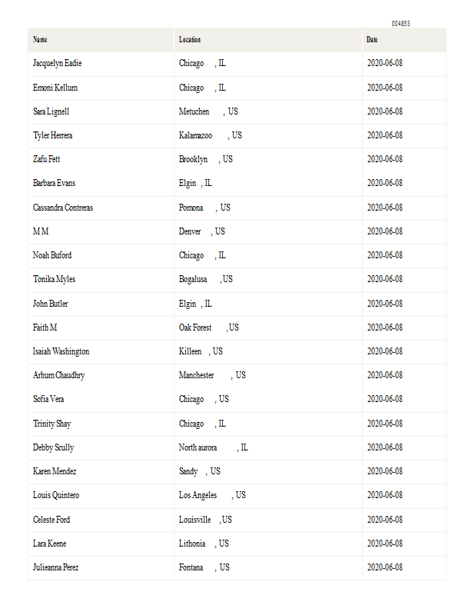Click the document number 004853
The height and width of the screenshot is (615, 475).
400,24
